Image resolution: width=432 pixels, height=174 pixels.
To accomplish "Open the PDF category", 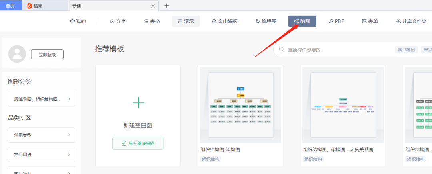I will 336,21.
